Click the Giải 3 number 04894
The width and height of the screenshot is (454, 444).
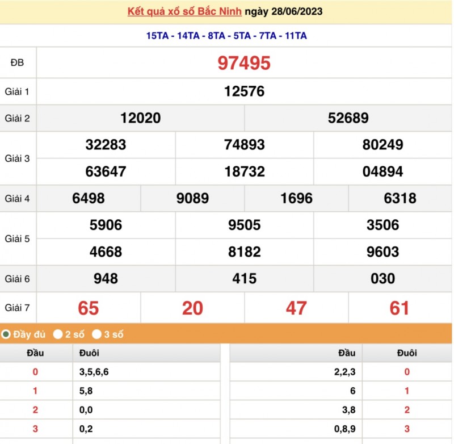[382, 171]
